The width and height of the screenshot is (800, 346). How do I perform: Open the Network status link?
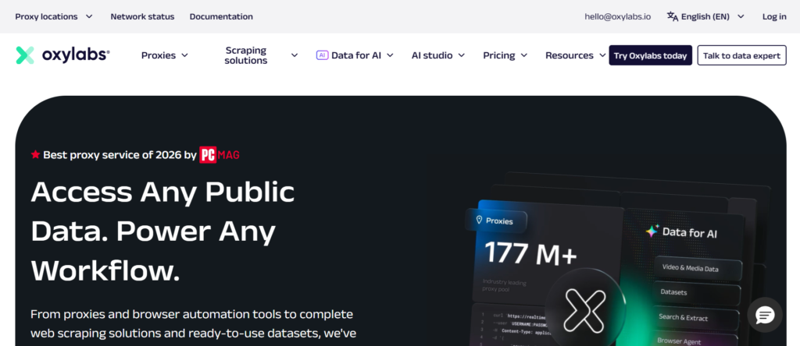tap(142, 16)
